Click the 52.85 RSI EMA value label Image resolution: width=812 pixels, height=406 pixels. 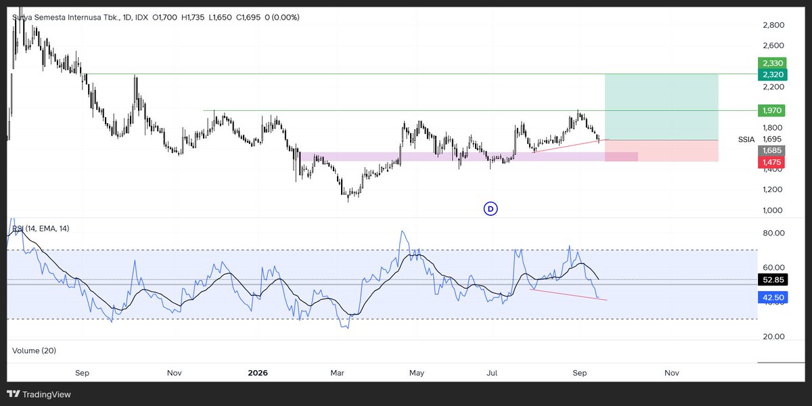pyautogui.click(x=772, y=279)
